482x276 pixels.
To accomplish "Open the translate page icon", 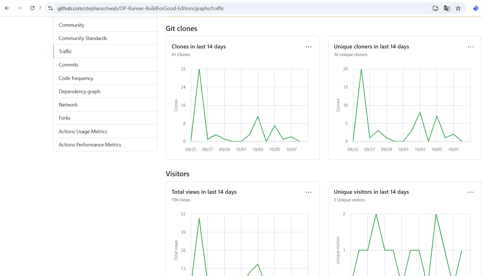I will point(447,8).
